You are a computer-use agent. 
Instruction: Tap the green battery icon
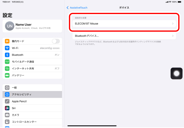(7, 75)
